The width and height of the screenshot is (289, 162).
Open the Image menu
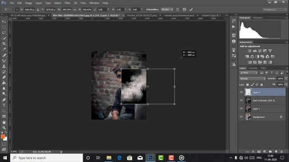click(28, 3)
